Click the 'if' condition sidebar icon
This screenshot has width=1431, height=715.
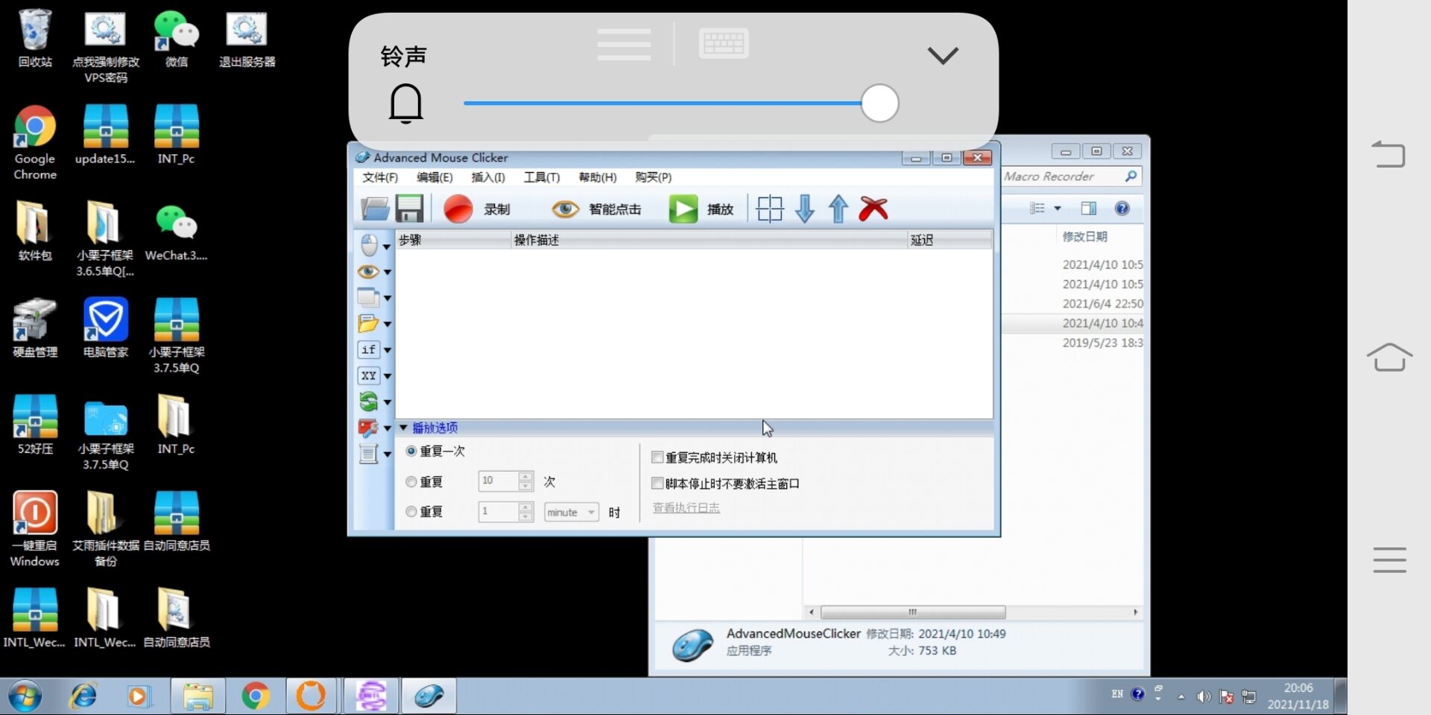(x=369, y=350)
